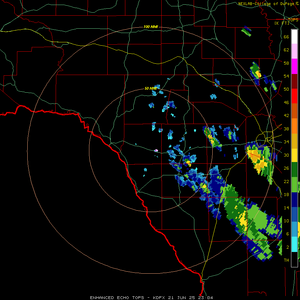Click the "KDFX" station identifier
The height and width of the screenshot is (300, 300).
point(160,298)
